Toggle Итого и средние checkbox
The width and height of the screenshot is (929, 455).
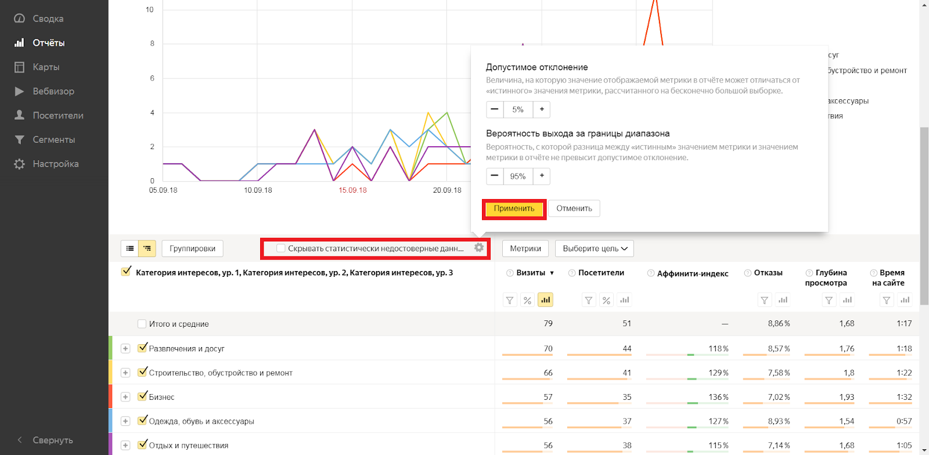tap(142, 324)
